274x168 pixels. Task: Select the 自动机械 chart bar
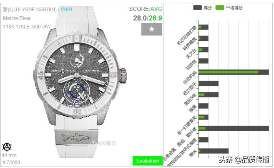pos(234,72)
